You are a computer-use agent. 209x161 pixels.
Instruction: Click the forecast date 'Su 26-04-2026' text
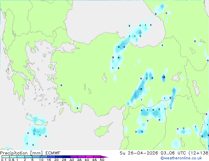[x=139, y=153]
